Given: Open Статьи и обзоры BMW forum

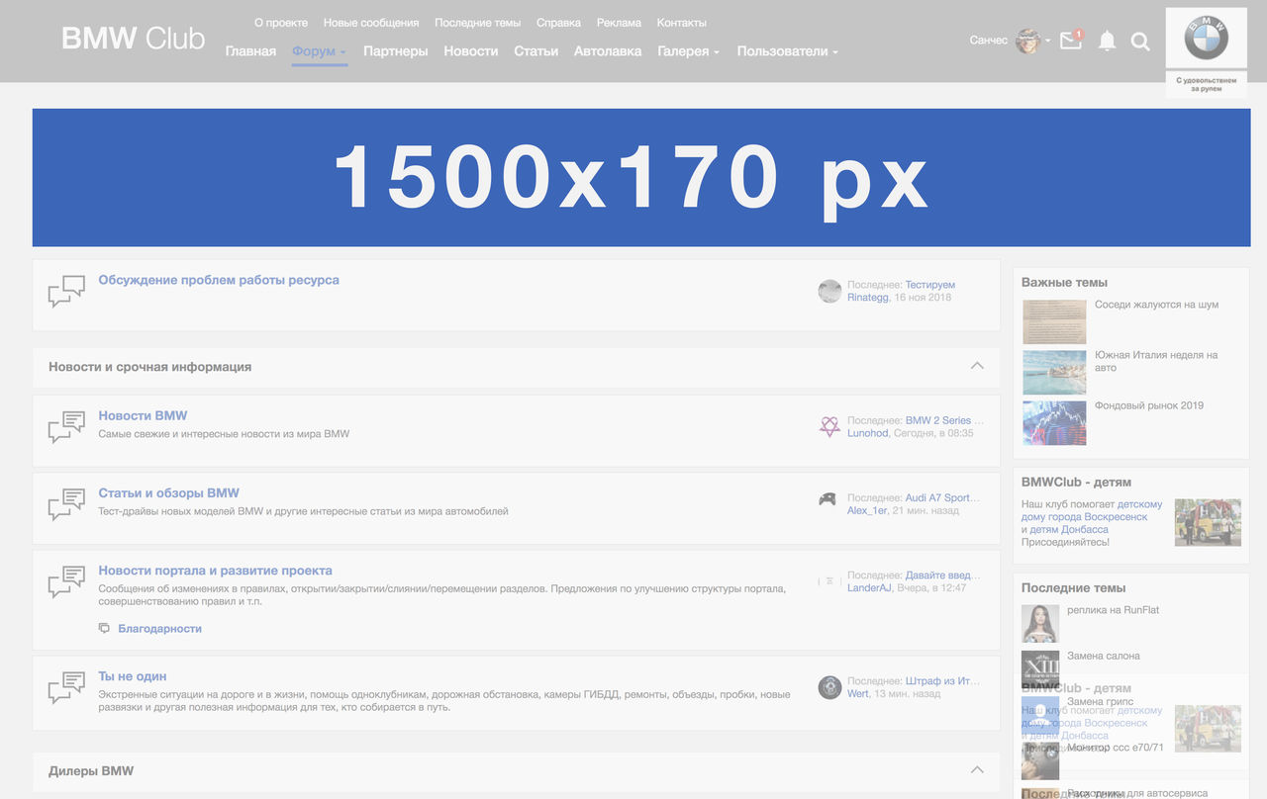Looking at the screenshot, I should 168,492.
